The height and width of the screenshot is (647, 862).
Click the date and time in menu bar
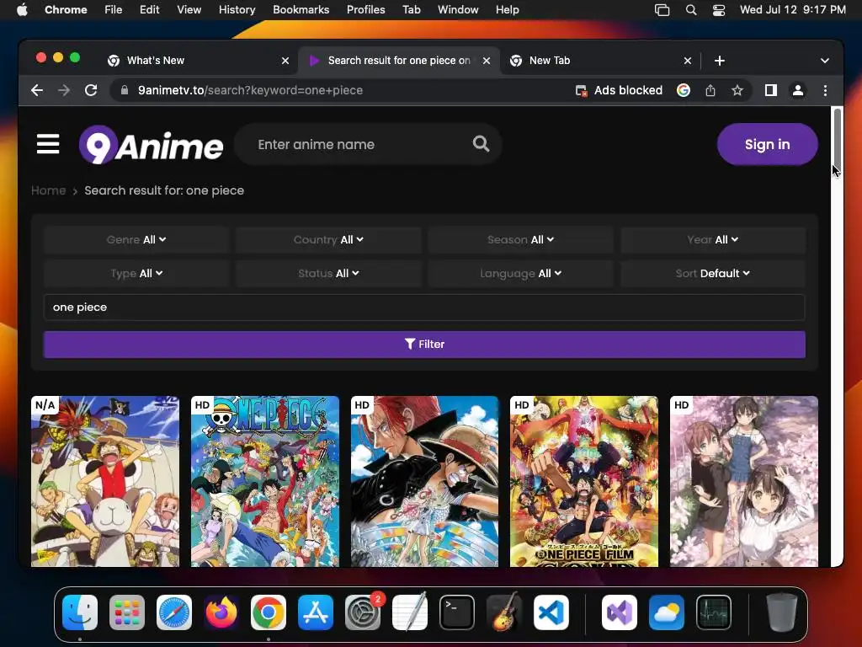coord(793,10)
